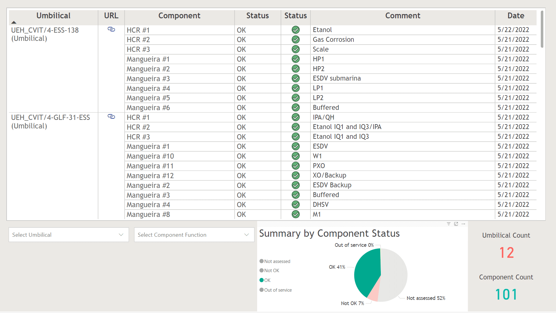This screenshot has height=313, width=556.
Task: Open more options ellipsis on the chart
Action: tap(463, 224)
